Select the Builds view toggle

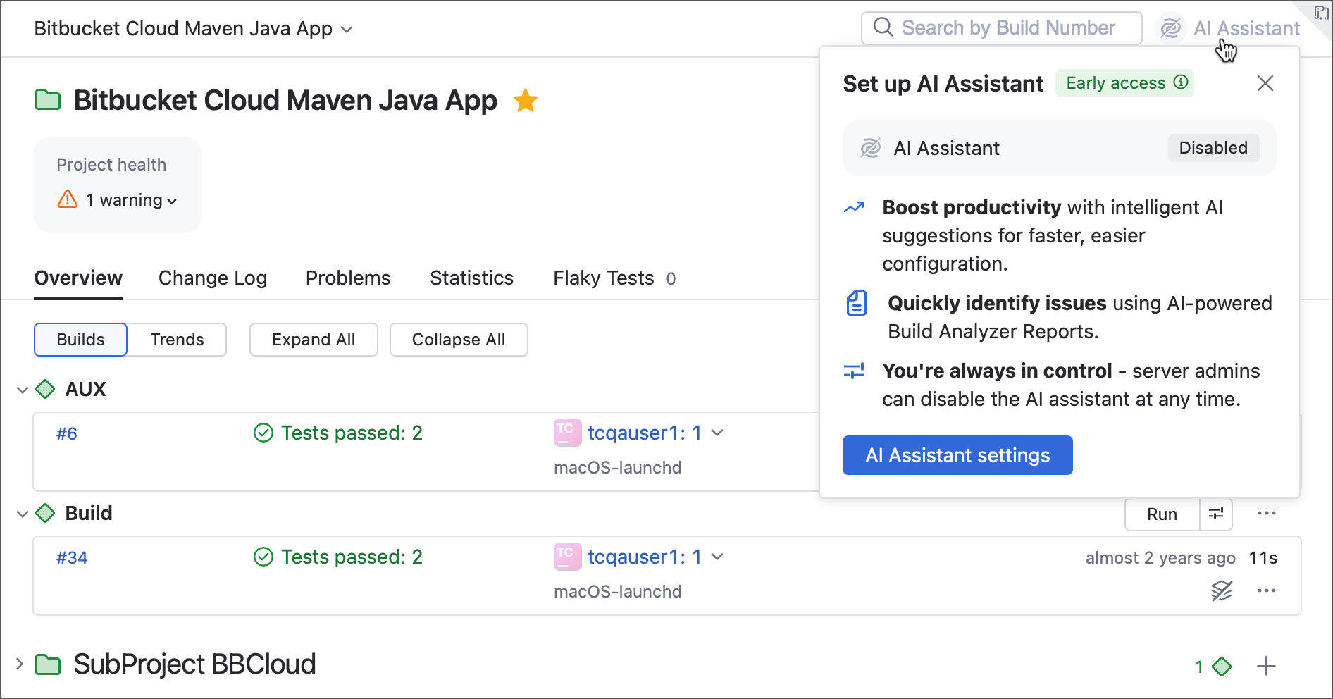80,339
